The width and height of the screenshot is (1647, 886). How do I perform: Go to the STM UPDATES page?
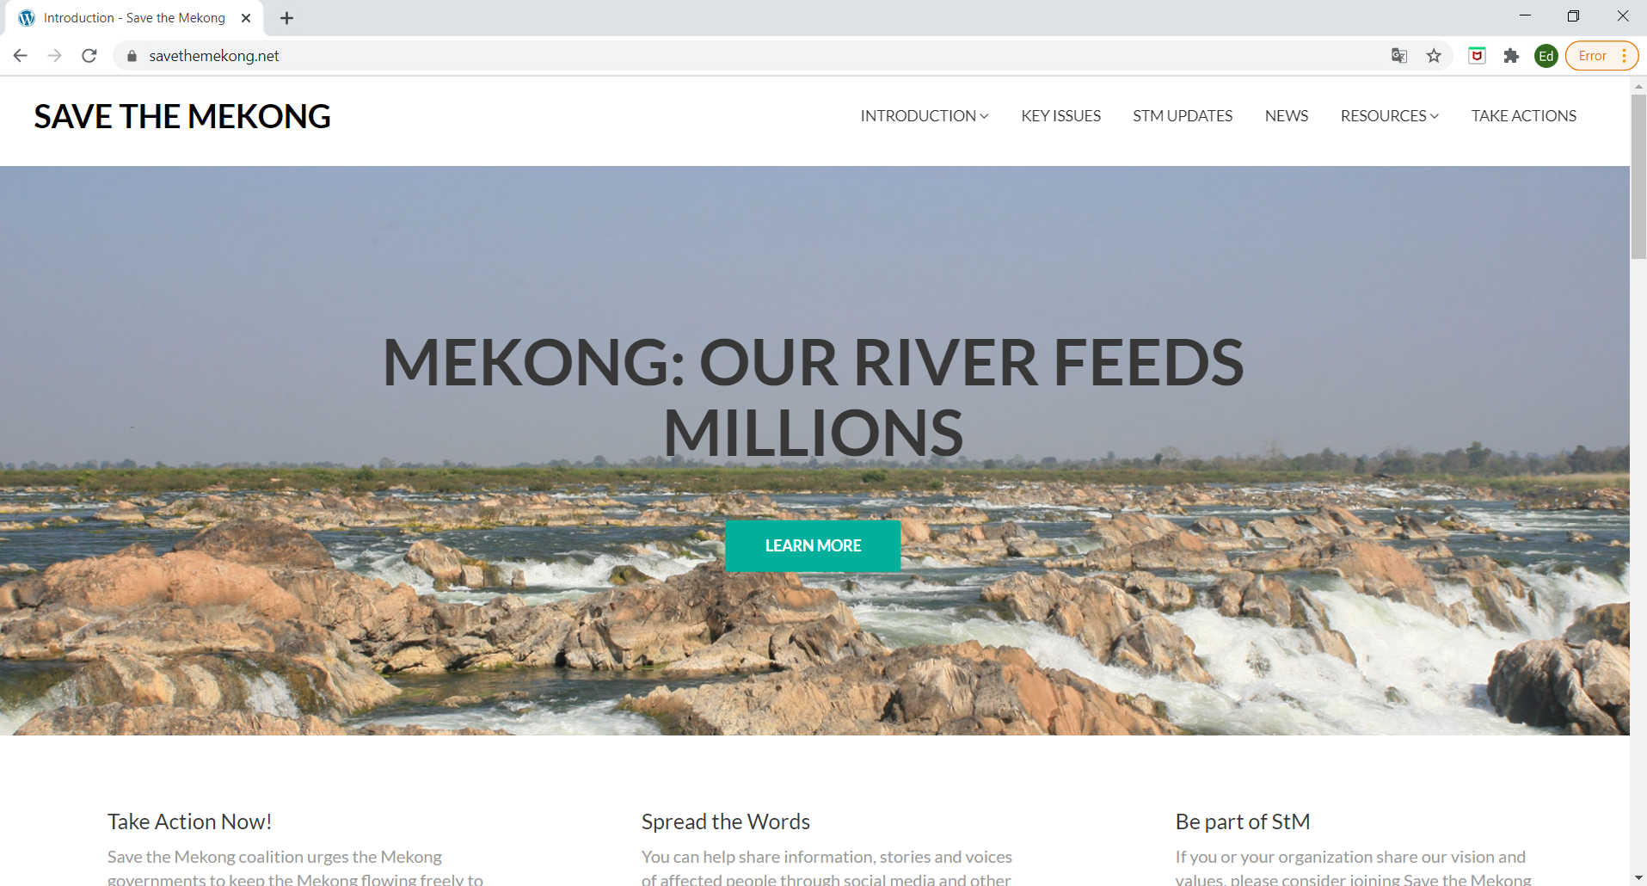coord(1183,116)
